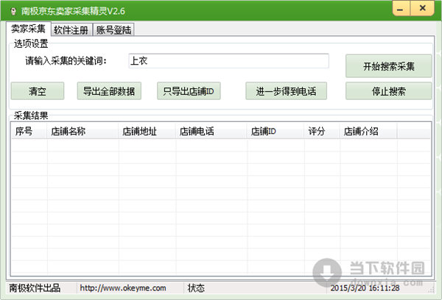Select the 店铺ID column header
Image resolution: width=442 pixels, height=300 pixels.
click(275, 131)
